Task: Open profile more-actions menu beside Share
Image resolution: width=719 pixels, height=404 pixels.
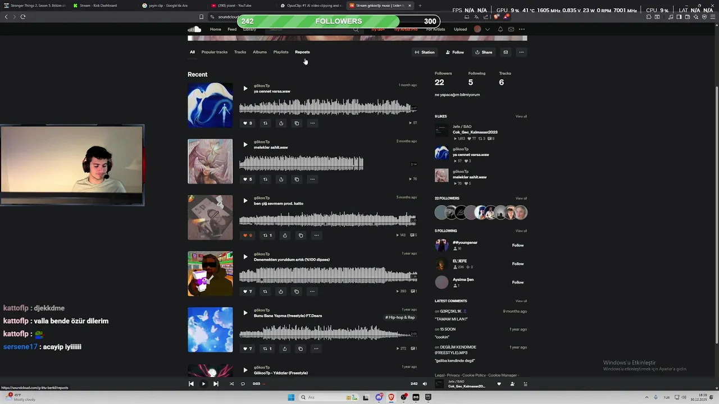Action: pos(521,52)
